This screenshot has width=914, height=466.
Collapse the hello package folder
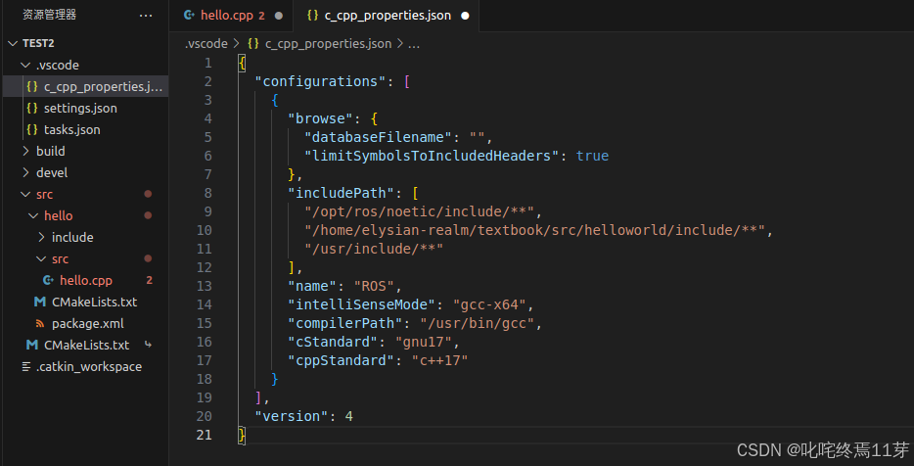pyautogui.click(x=32, y=215)
